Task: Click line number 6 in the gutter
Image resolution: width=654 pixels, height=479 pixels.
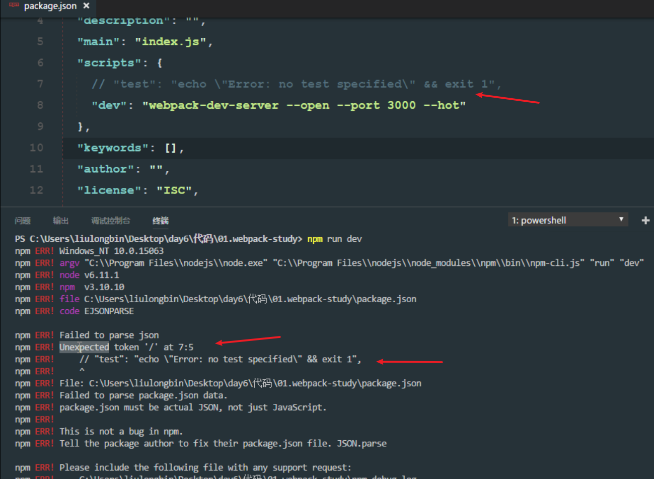Action: coord(40,63)
